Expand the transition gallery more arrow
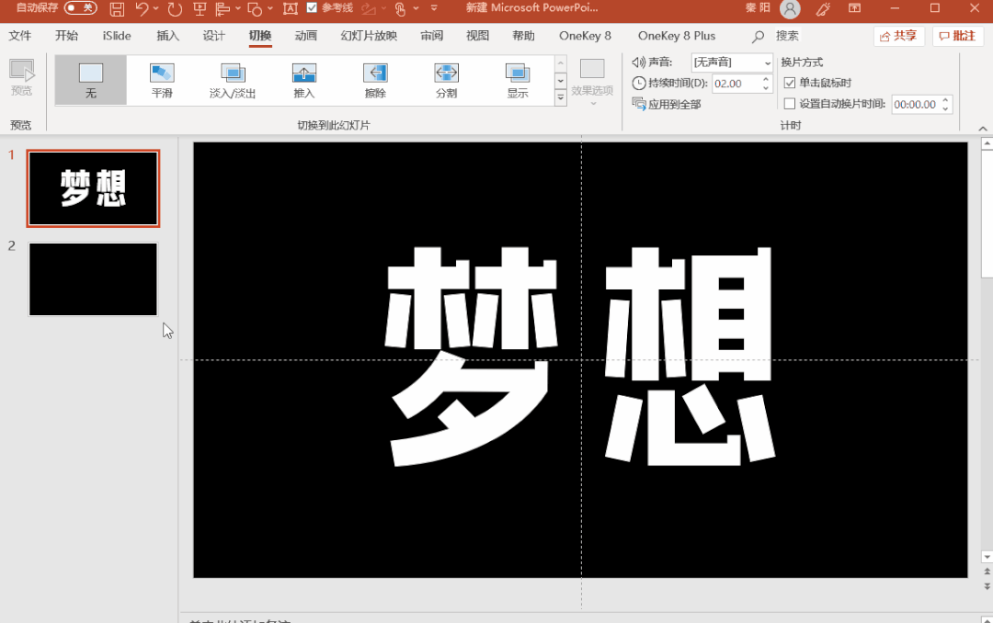 coord(561,96)
